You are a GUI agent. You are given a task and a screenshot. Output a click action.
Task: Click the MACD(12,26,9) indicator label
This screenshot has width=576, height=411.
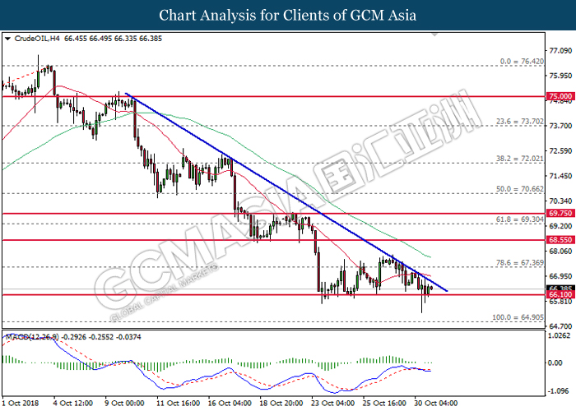tap(32, 337)
